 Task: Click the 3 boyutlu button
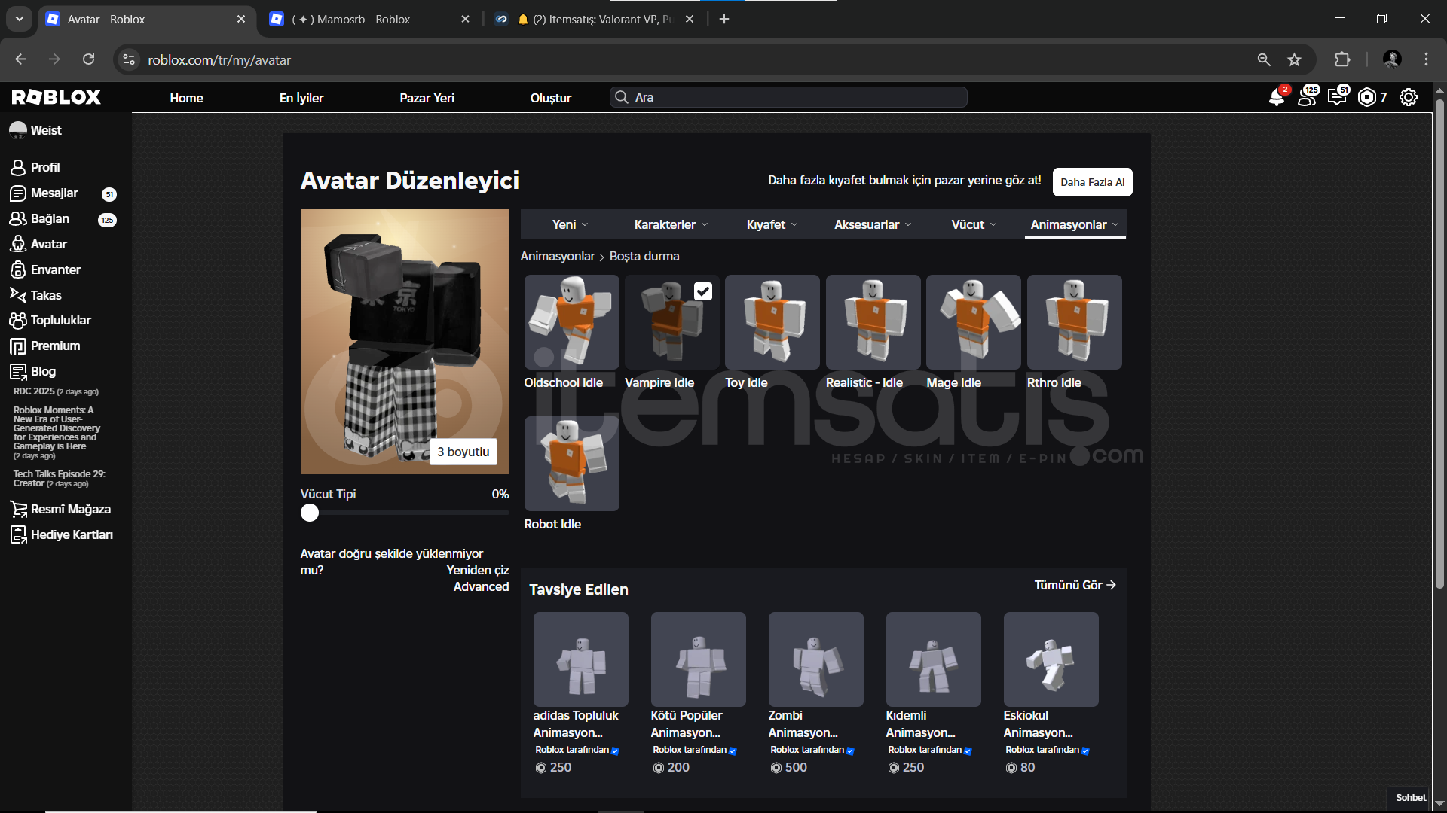click(x=463, y=452)
